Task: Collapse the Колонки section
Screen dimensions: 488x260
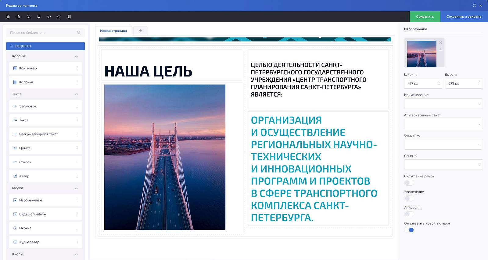Action: pyautogui.click(x=77, y=56)
